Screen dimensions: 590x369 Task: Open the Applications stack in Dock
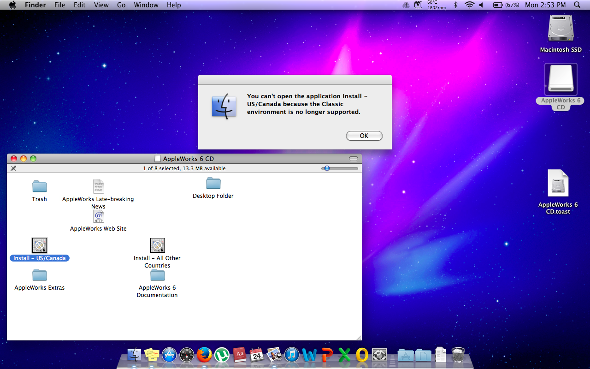[405, 355]
